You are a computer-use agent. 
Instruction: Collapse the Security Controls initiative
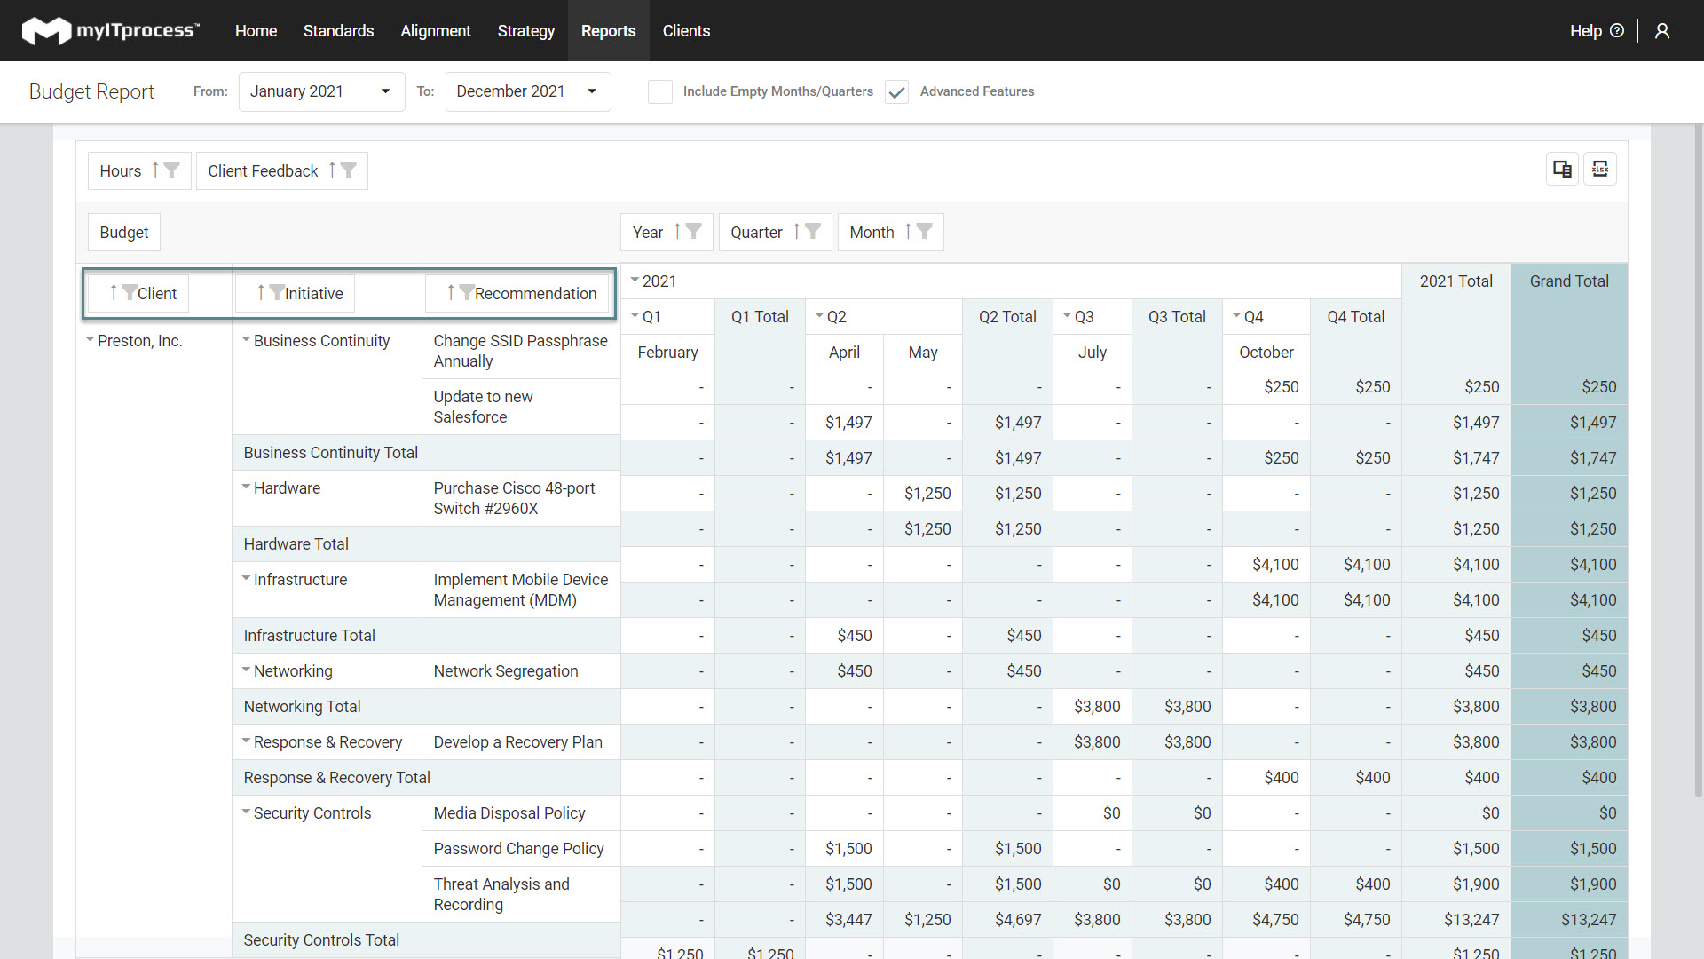pos(246,812)
